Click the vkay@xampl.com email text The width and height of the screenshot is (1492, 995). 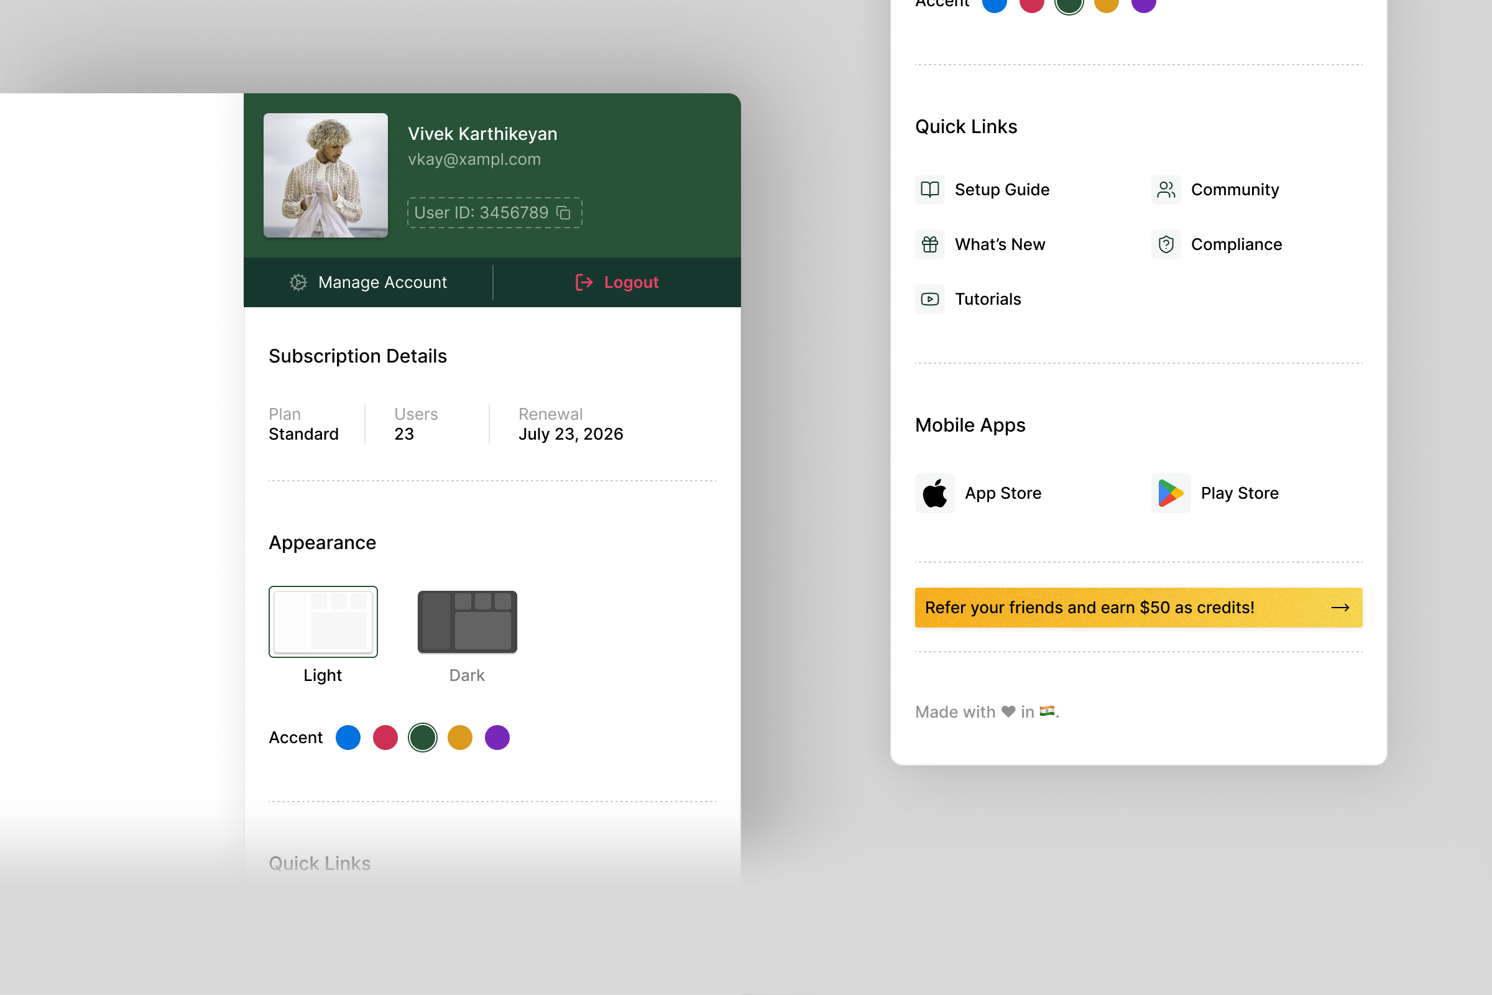pyautogui.click(x=474, y=159)
